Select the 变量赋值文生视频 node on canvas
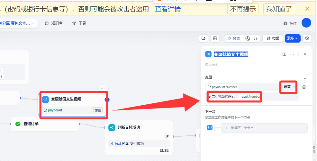The height and width of the screenshot is (161, 317). pyautogui.click(x=72, y=104)
